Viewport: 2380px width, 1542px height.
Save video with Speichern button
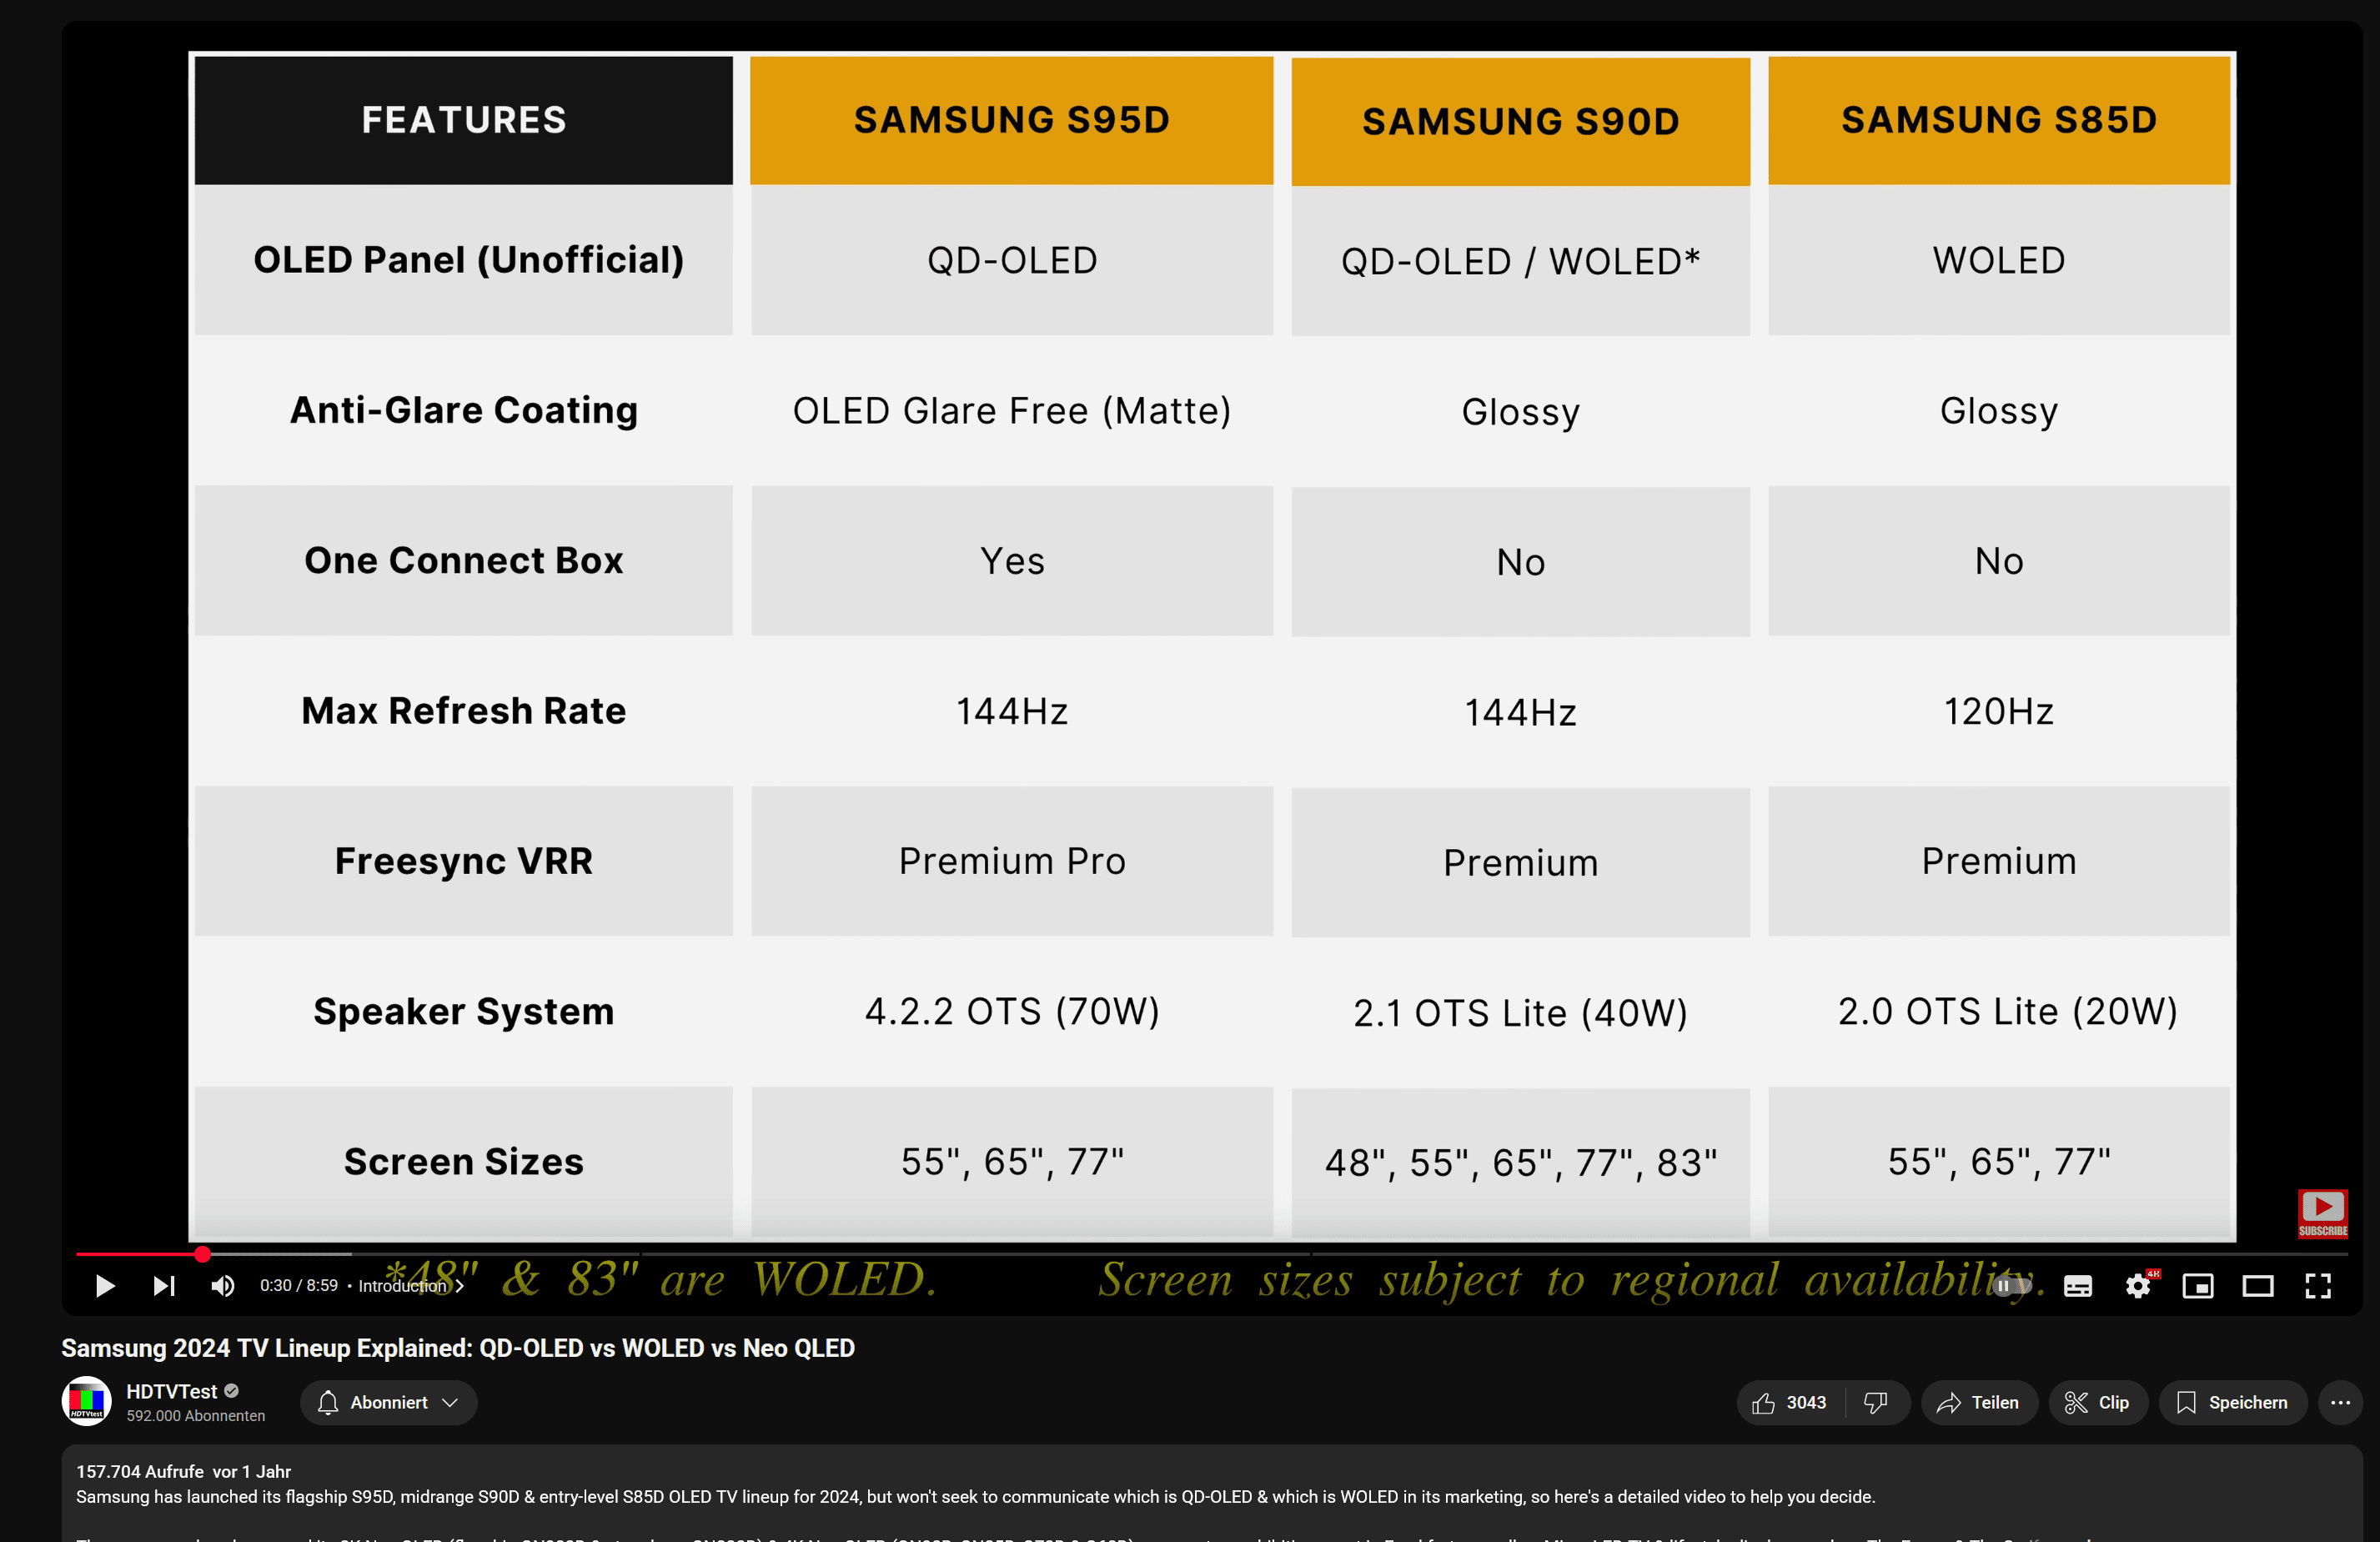pos(2232,1402)
